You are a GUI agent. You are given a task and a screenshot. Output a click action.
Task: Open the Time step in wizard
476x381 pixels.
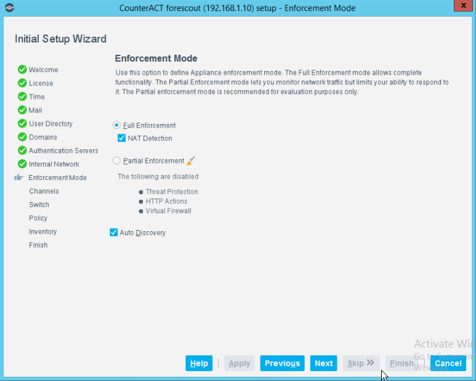click(37, 97)
